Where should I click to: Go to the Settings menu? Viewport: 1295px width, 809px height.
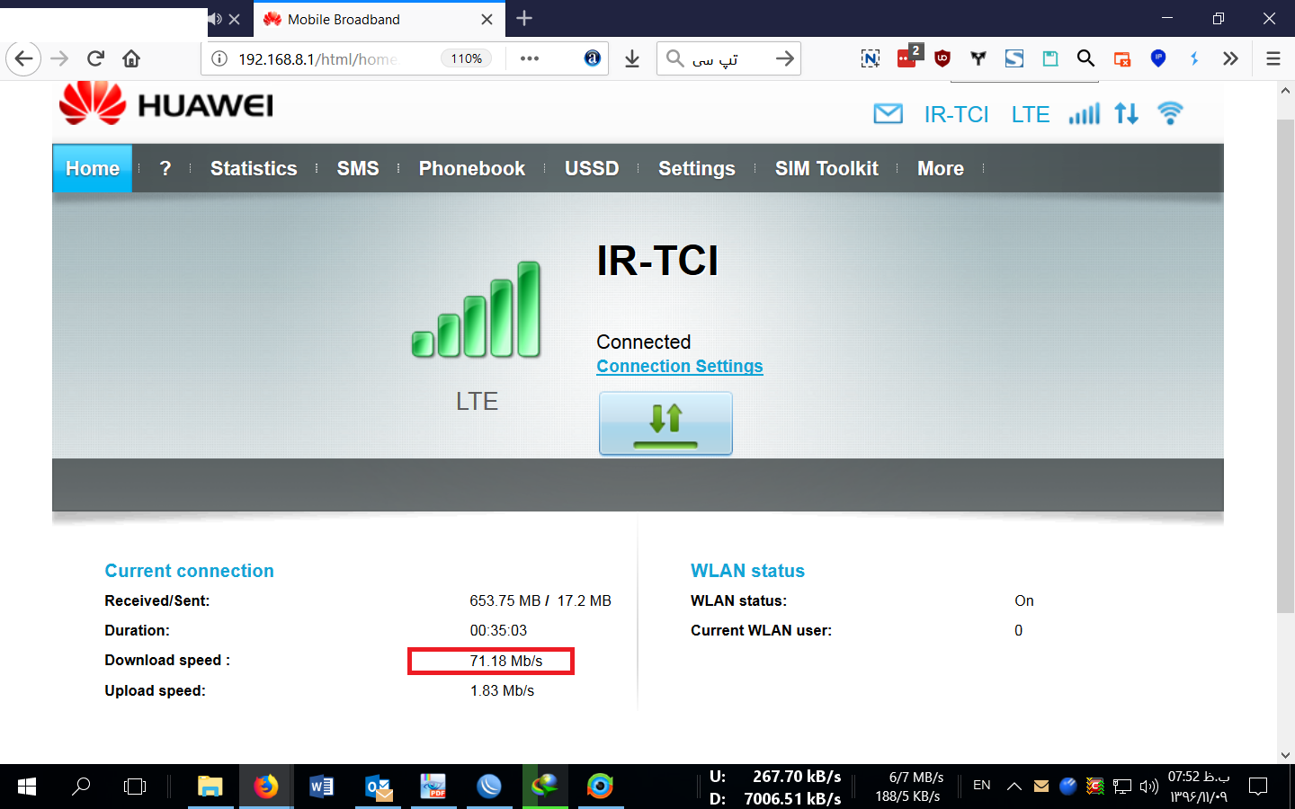[697, 168]
